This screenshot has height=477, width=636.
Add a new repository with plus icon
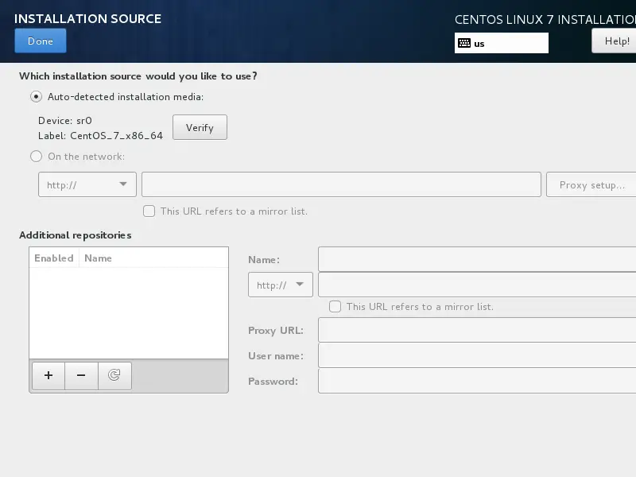pyautogui.click(x=48, y=375)
